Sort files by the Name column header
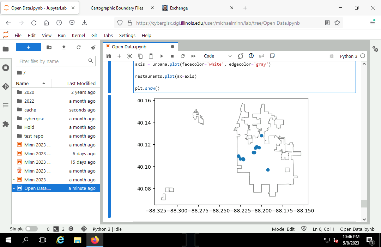Screen dimensions: 381x247 (22, 83)
